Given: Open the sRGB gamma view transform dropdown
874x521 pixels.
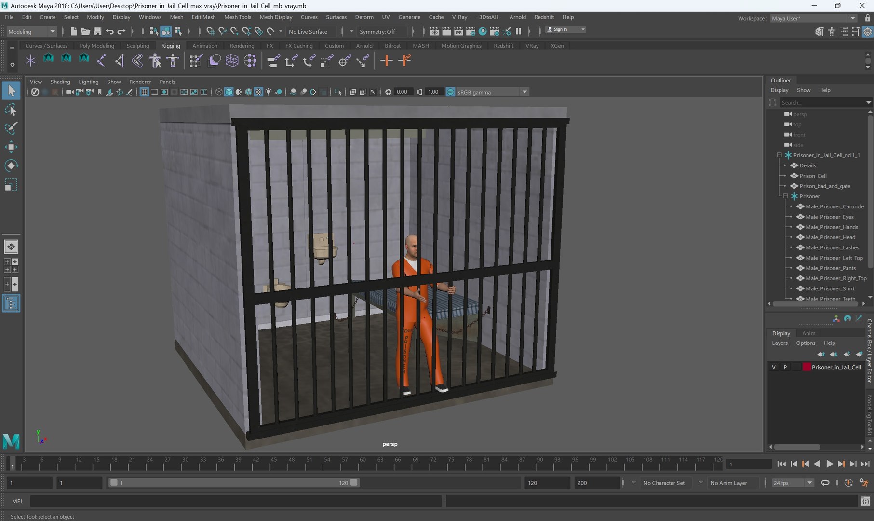Looking at the screenshot, I should [491, 92].
